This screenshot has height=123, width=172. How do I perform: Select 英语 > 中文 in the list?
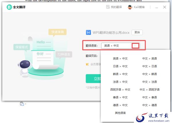(x=120, y=59)
